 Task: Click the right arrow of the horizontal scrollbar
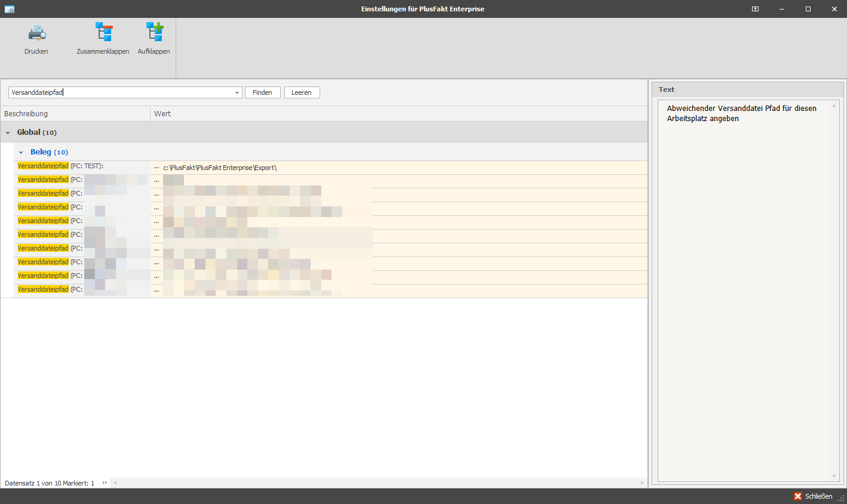coord(643,483)
